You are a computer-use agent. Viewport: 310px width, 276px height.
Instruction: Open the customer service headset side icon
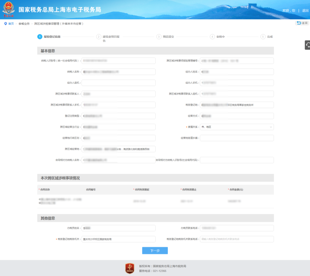pos(307,45)
